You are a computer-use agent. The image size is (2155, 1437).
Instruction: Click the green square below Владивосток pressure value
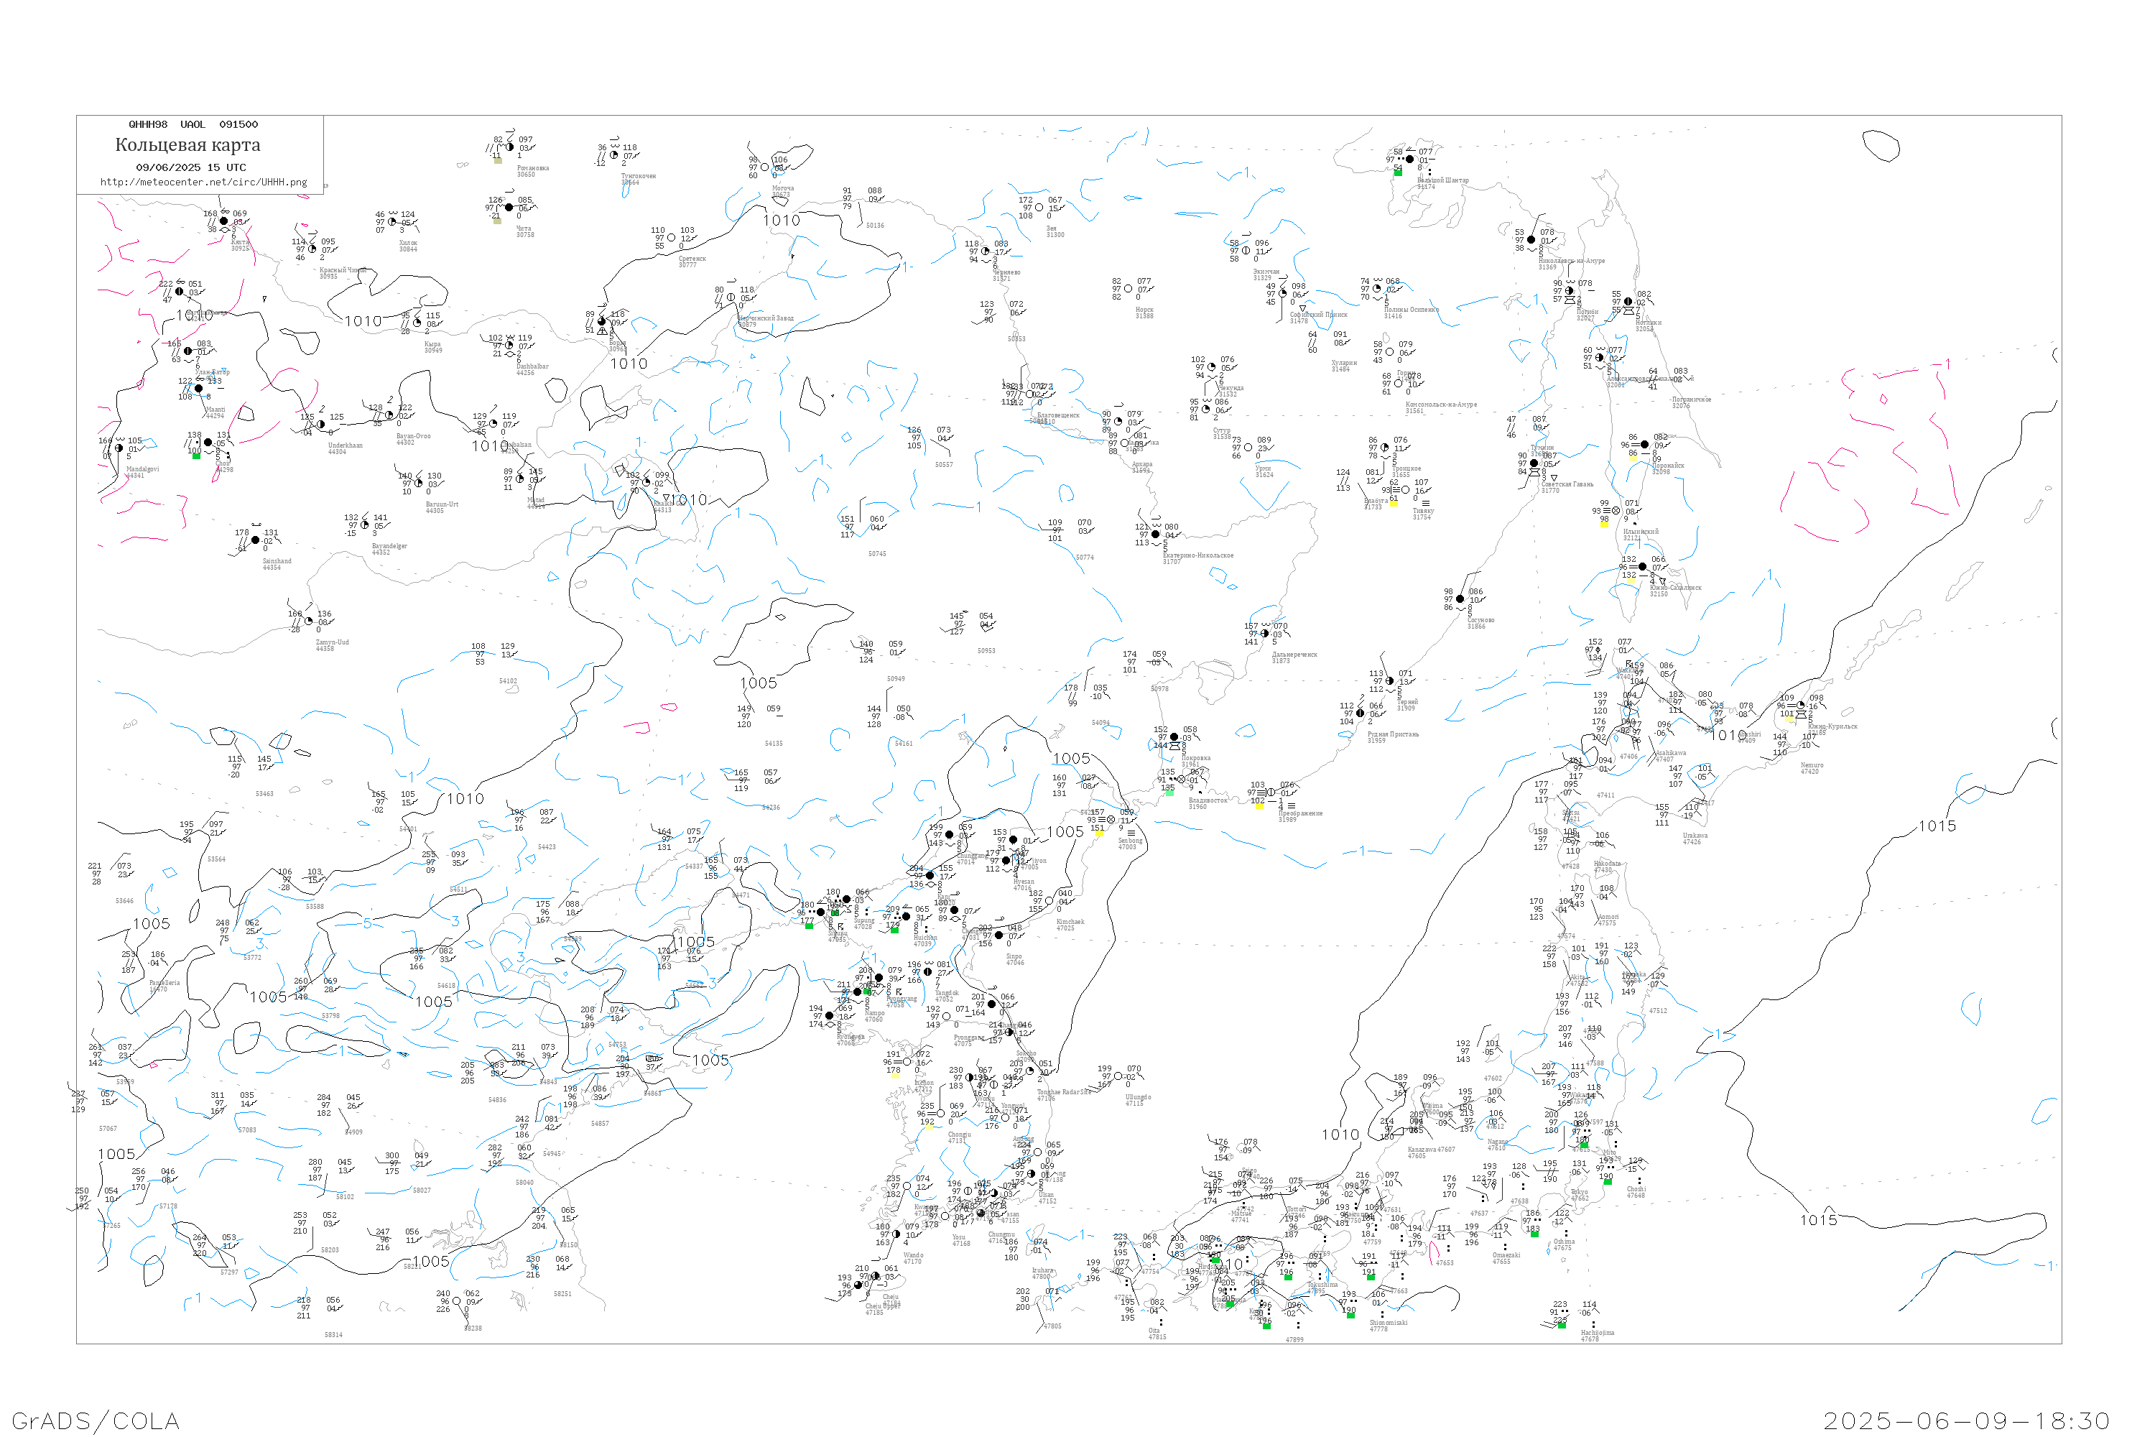pyautogui.click(x=1170, y=794)
